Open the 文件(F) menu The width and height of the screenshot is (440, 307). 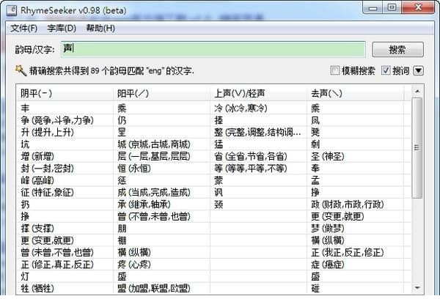point(24,29)
